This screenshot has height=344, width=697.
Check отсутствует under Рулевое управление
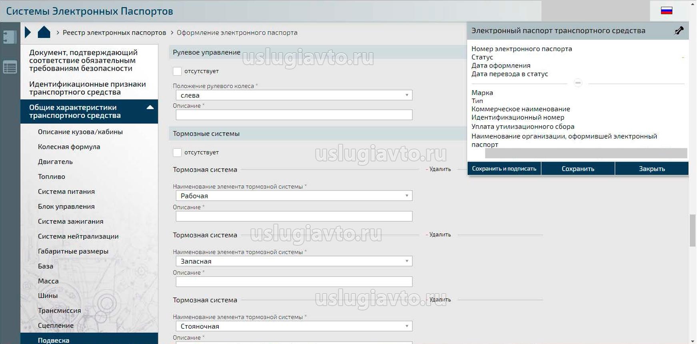177,72
